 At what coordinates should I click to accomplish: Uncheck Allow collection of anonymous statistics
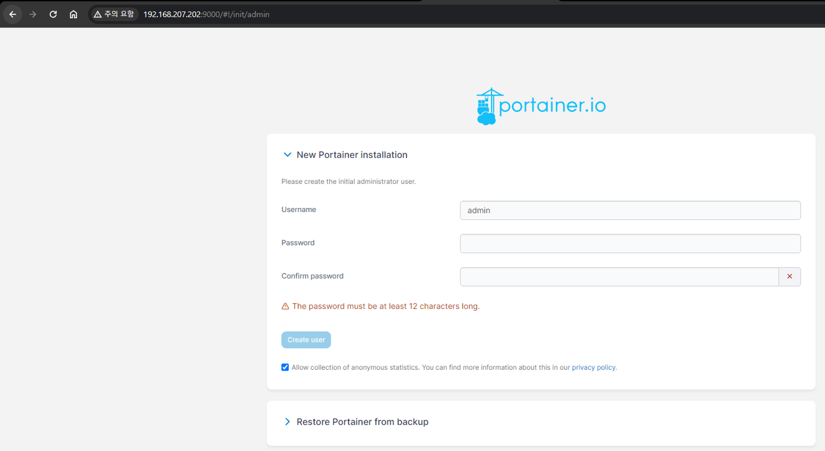[285, 367]
